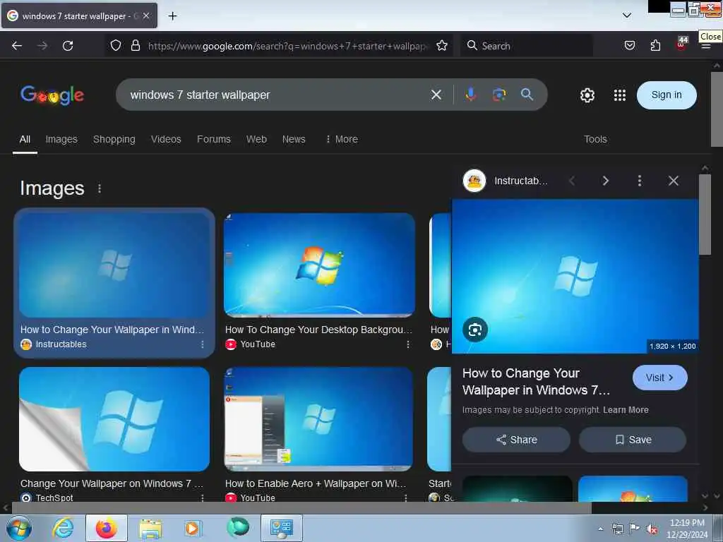Open Google quick settings gear
The height and width of the screenshot is (542, 723).
[x=587, y=95]
